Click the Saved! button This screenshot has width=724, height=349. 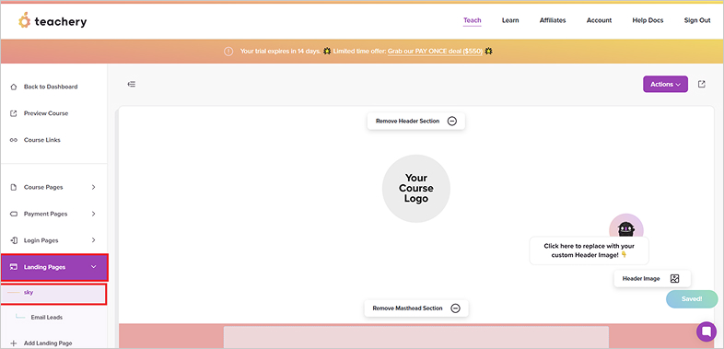(692, 299)
